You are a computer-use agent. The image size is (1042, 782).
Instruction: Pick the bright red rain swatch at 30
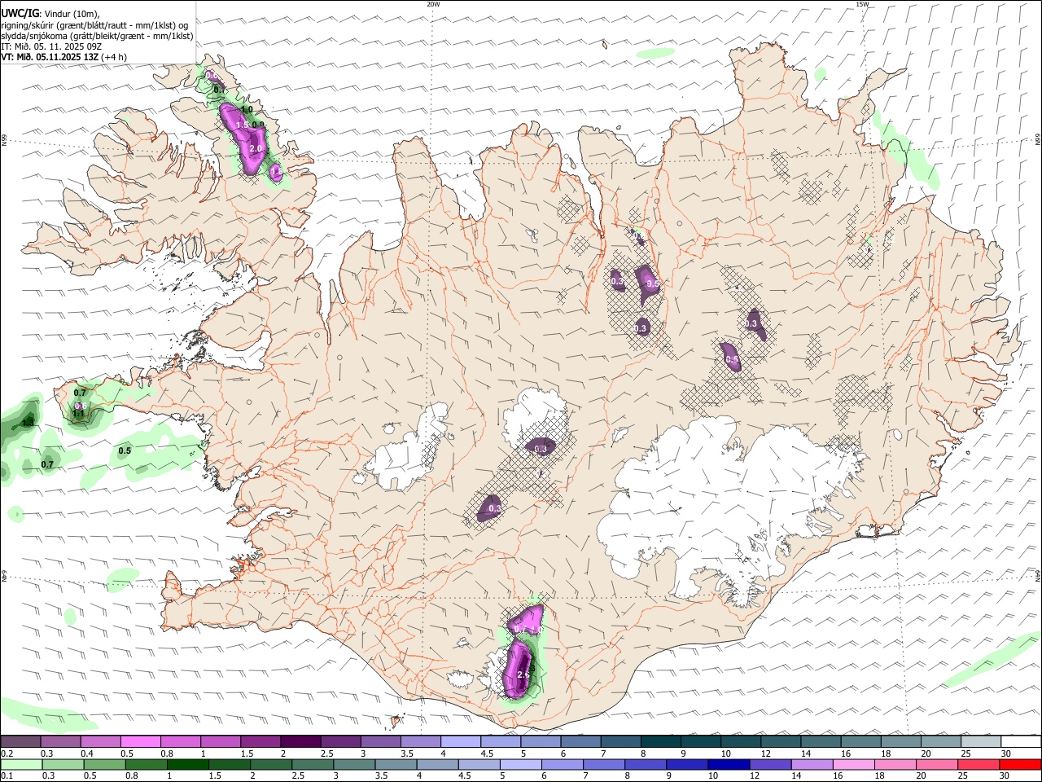pyautogui.click(x=1021, y=765)
